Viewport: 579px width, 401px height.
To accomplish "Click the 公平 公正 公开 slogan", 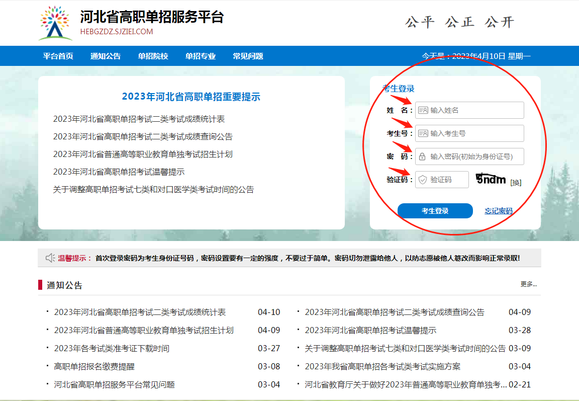I will (x=460, y=22).
